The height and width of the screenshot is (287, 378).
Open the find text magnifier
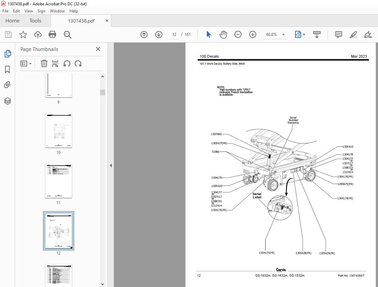coord(67,35)
